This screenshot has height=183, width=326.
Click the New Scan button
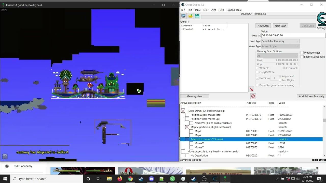pyautogui.click(x=263, y=26)
